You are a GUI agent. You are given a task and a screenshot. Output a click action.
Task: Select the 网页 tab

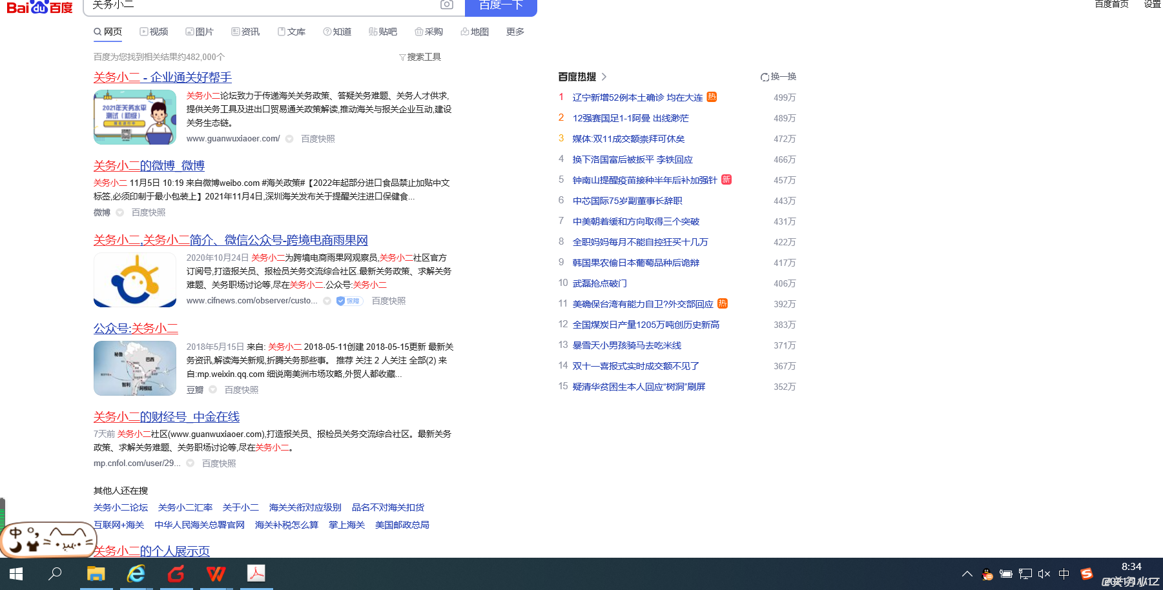point(108,32)
